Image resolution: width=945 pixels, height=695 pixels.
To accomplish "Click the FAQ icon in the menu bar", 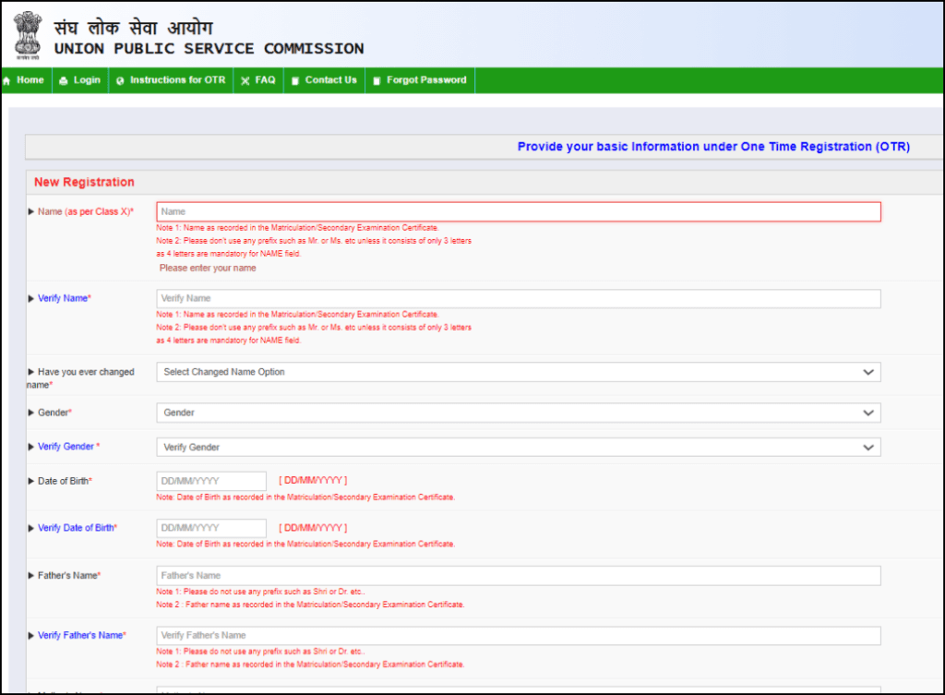I will coord(244,80).
